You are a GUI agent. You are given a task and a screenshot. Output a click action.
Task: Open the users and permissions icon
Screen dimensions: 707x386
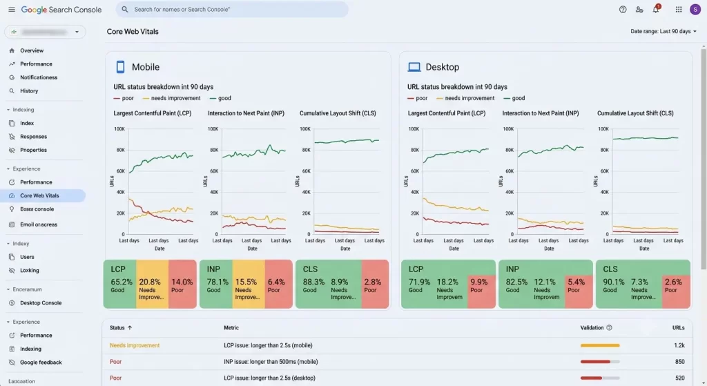coord(639,10)
